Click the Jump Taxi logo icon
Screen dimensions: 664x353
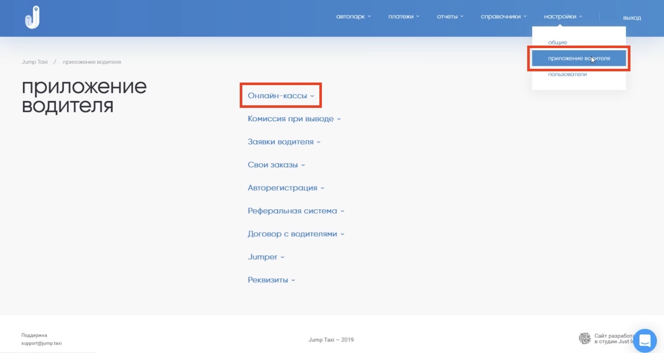(x=32, y=18)
